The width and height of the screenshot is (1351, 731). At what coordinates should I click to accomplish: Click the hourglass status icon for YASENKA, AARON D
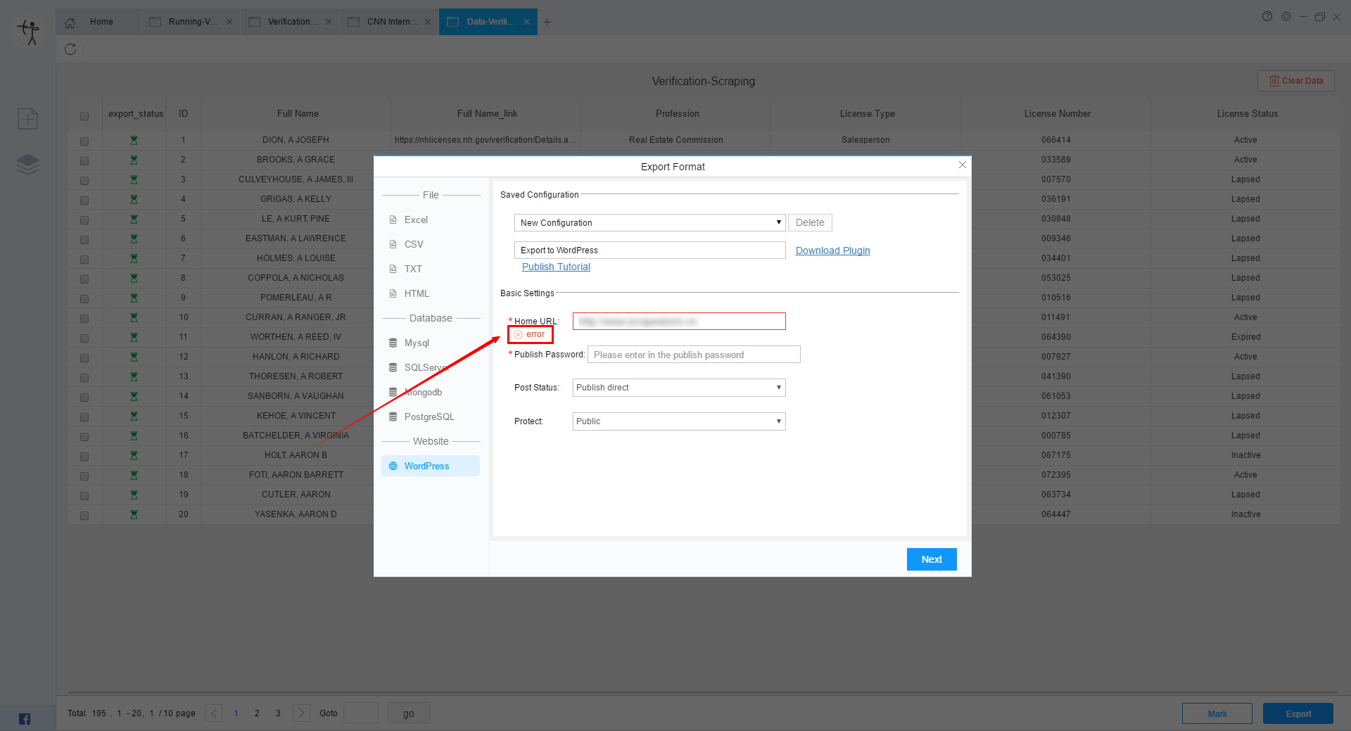click(x=134, y=515)
